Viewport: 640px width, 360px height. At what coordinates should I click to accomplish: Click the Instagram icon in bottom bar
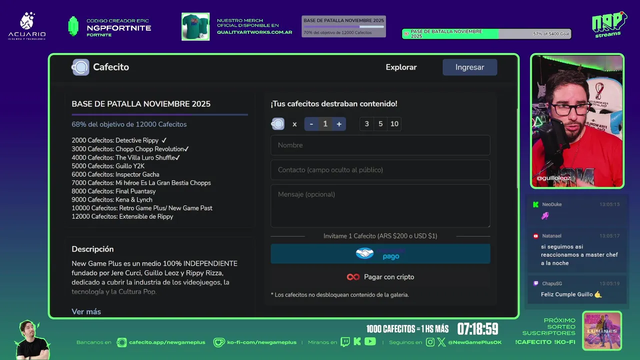tap(430, 342)
